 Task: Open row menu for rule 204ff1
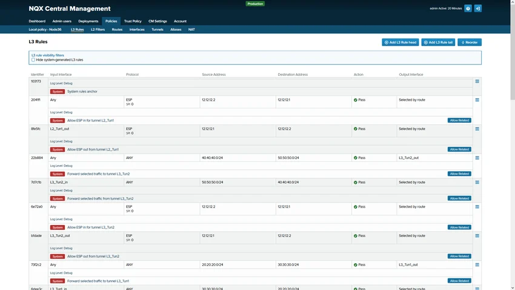click(x=477, y=99)
